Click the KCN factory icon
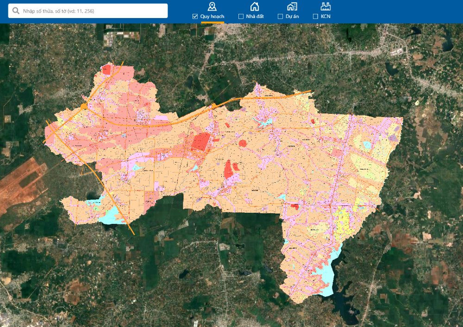This screenshot has height=327, width=463. point(325,6)
